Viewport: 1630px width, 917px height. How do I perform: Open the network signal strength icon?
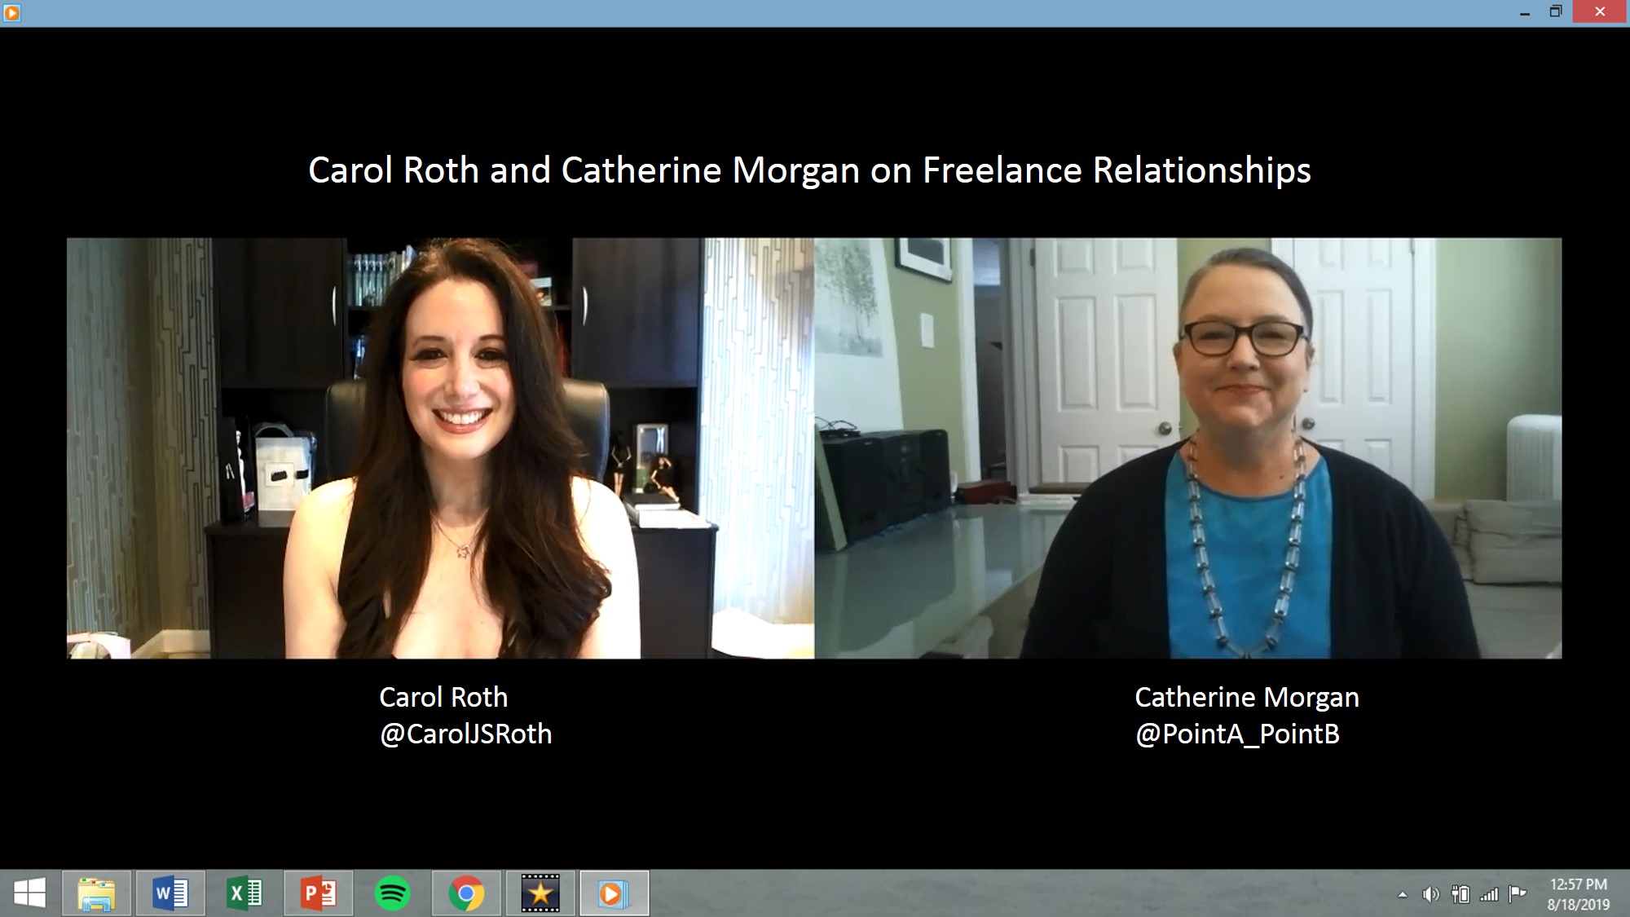coord(1489,894)
